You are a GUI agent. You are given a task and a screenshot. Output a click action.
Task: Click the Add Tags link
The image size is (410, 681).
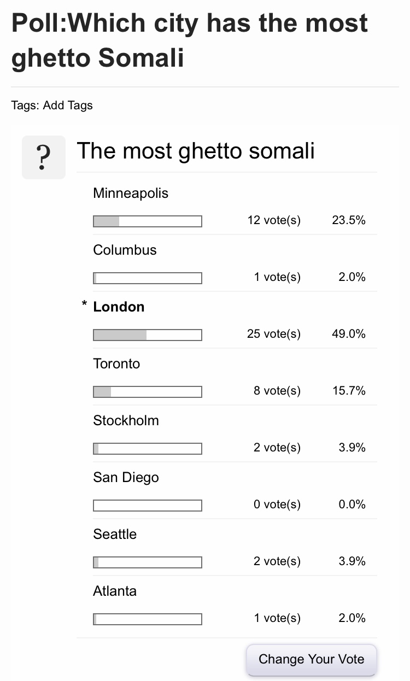[x=68, y=105]
